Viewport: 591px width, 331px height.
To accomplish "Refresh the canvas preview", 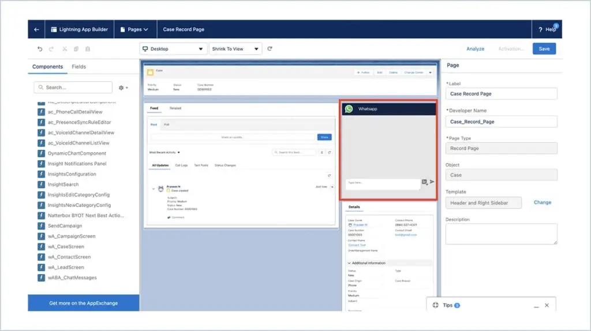I will click(x=270, y=48).
